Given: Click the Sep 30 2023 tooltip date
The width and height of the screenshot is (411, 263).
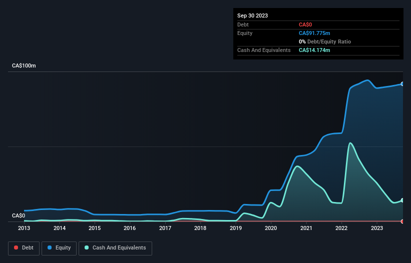Looking at the screenshot, I should click(x=252, y=15).
